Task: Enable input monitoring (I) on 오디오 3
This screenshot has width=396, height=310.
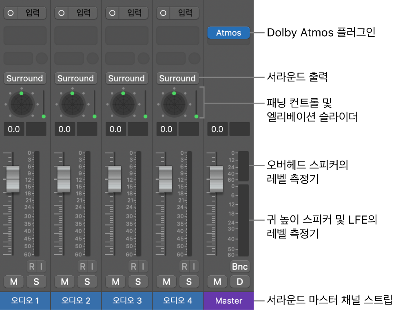Action: [x=143, y=266]
